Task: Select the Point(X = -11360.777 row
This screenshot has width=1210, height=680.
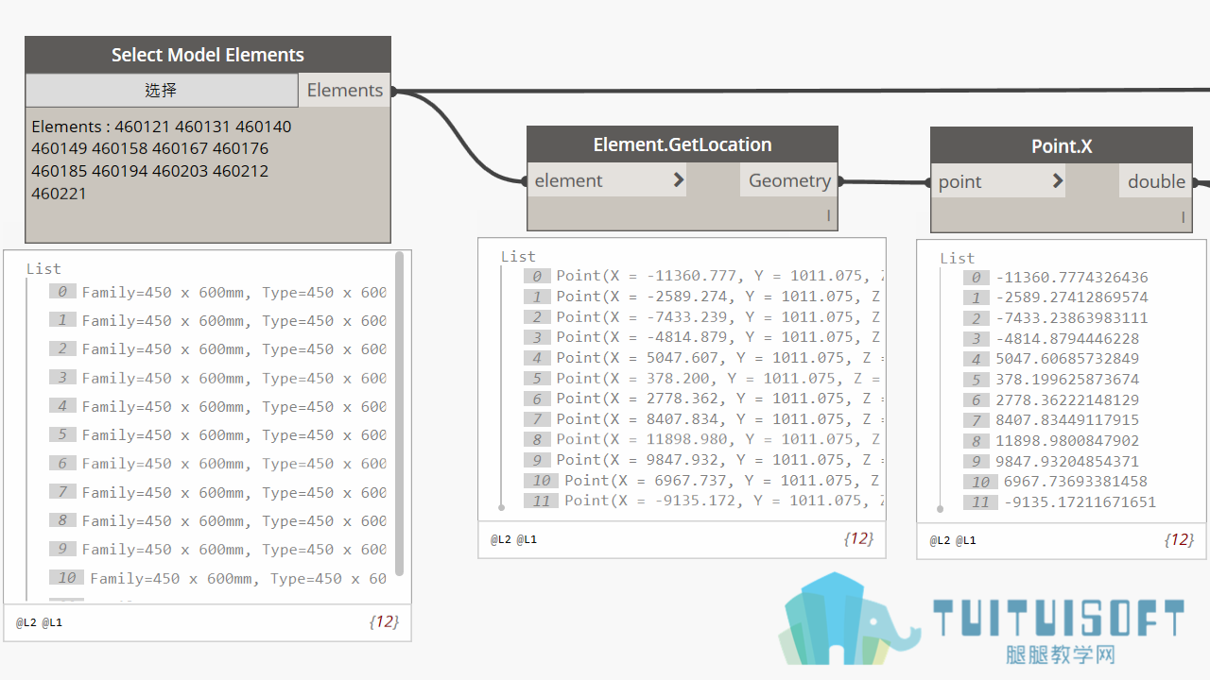Action: [x=702, y=276]
